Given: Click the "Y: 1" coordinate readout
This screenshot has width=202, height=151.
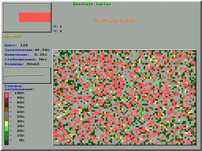Looking at the screenshot, I should point(58,31).
